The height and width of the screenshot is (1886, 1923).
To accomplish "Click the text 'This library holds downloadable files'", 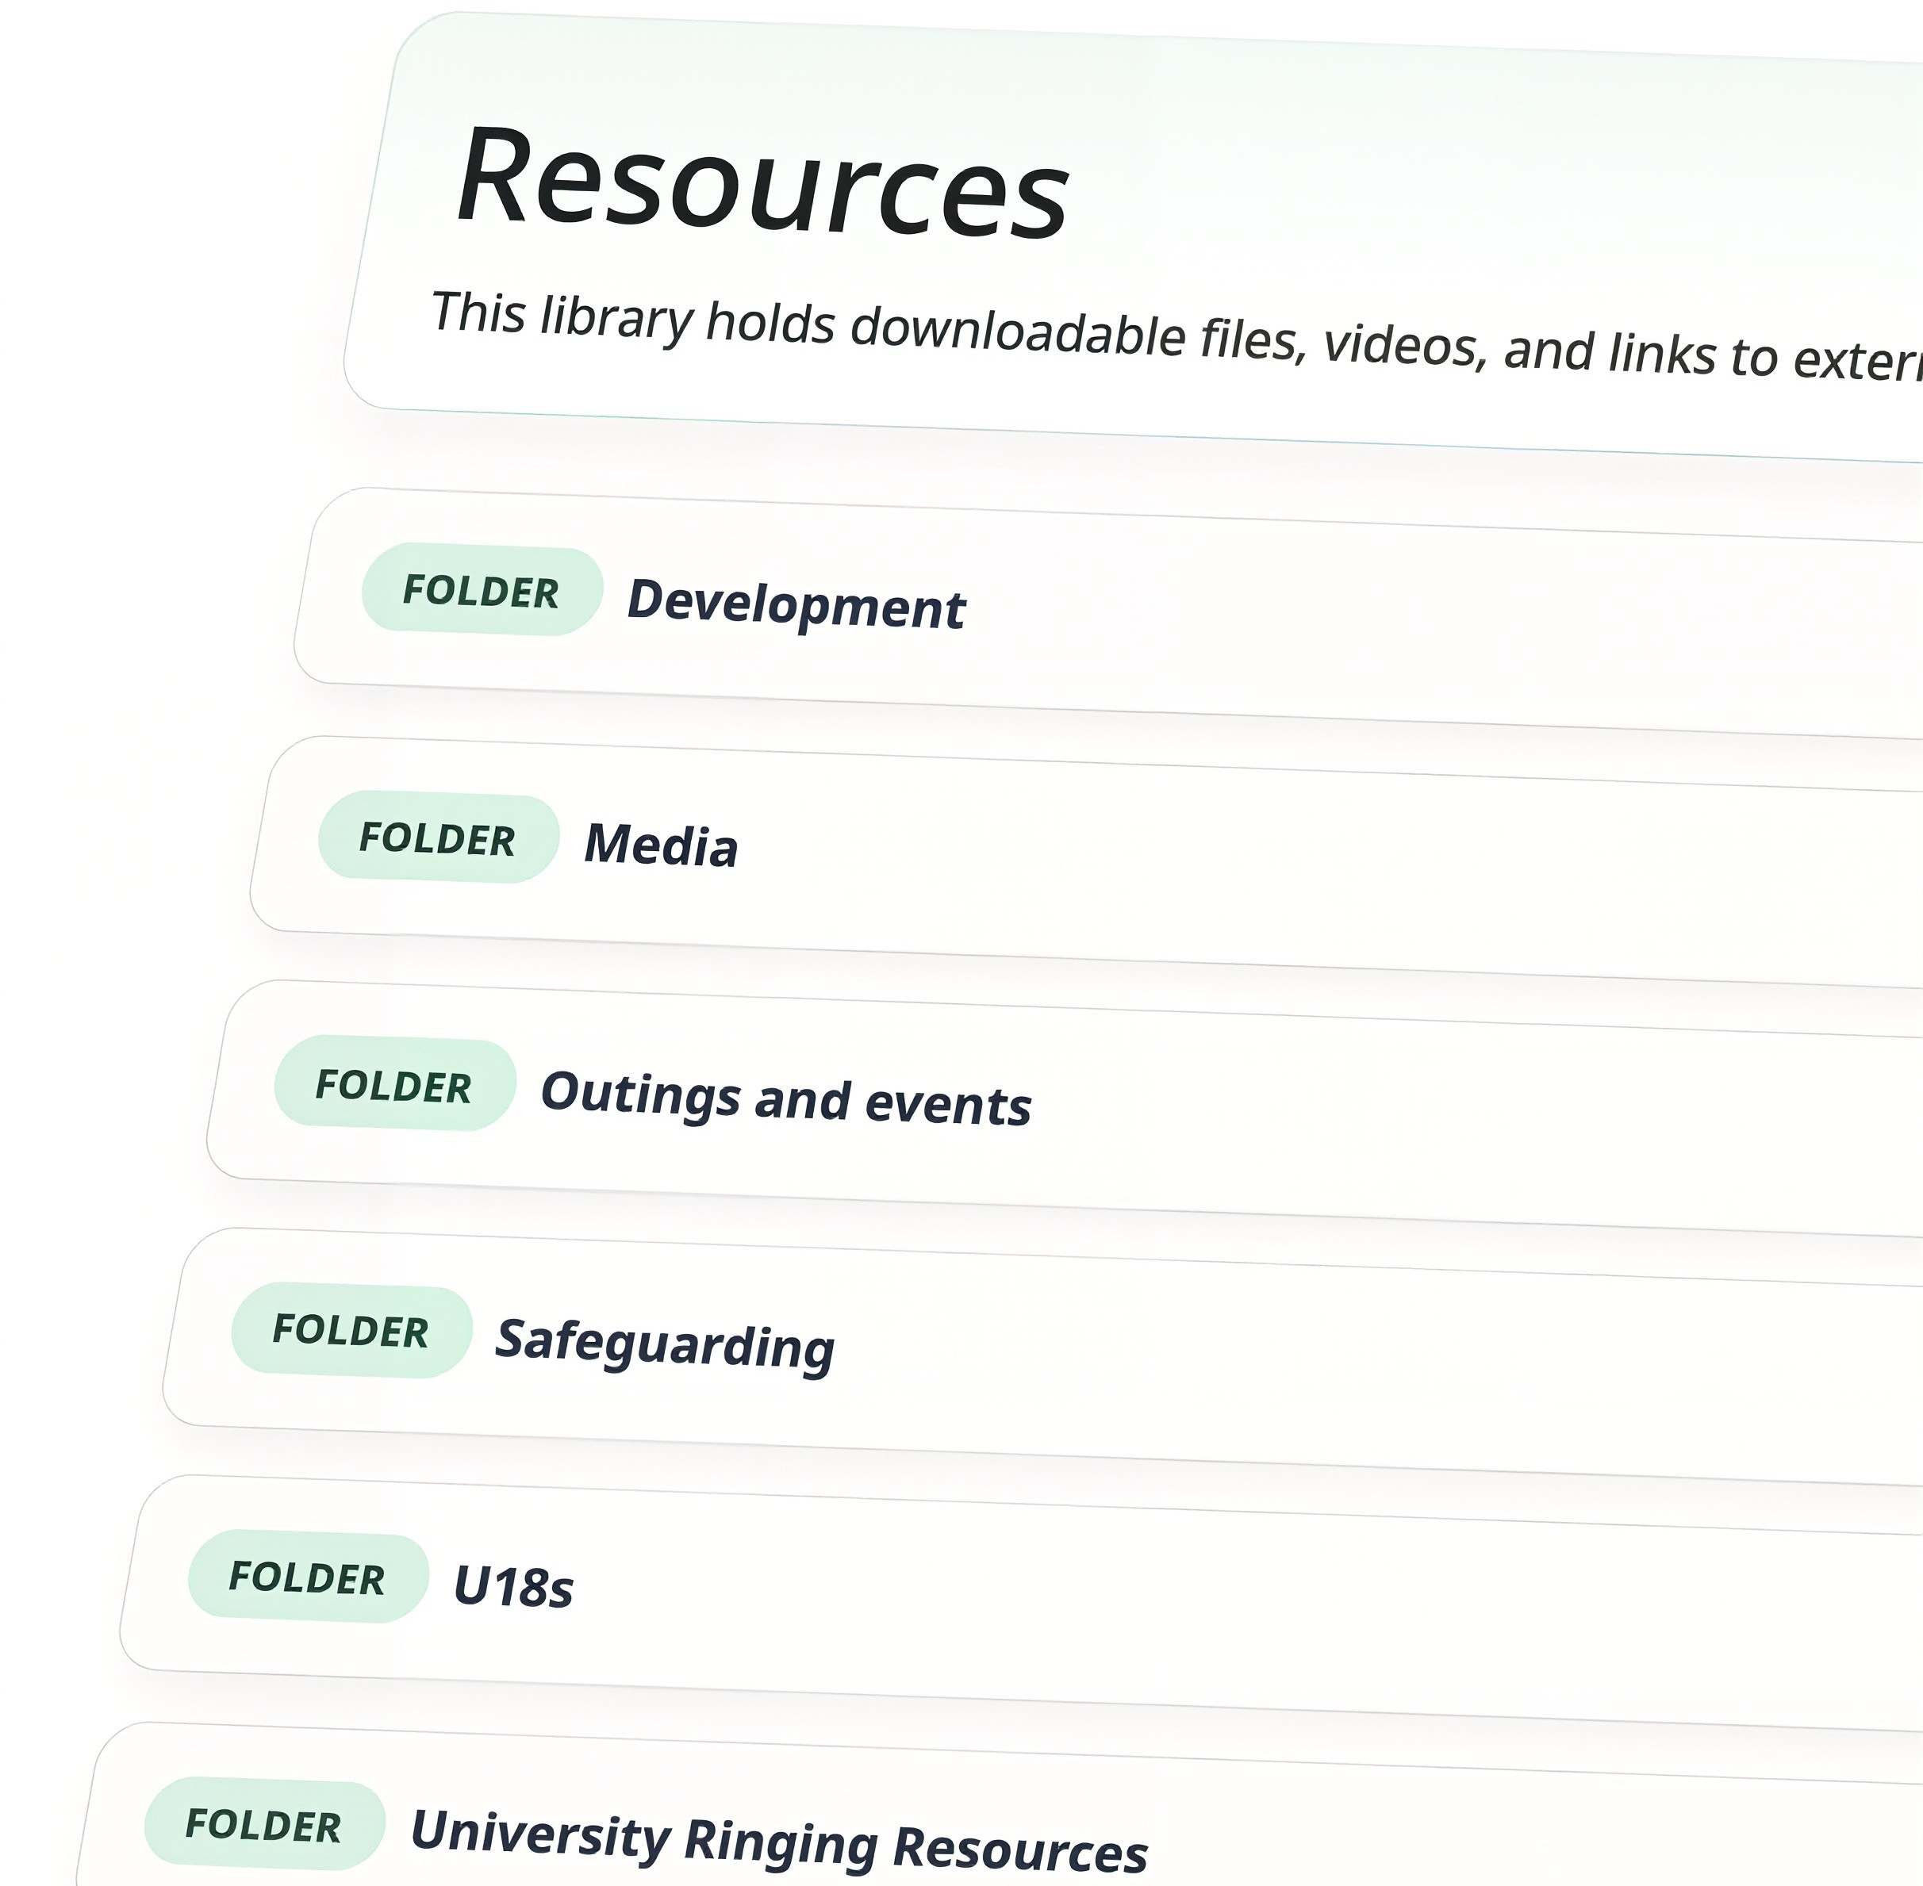I will pos(864,327).
